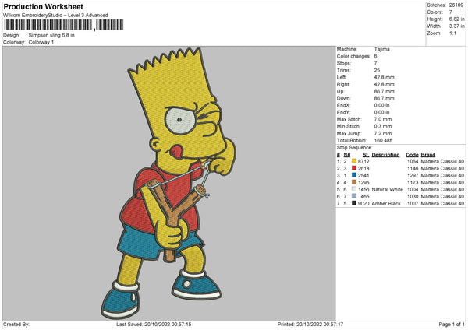Click the brown thread swatch for stitch 1295
This screenshot has height=330, width=468.
point(354,182)
